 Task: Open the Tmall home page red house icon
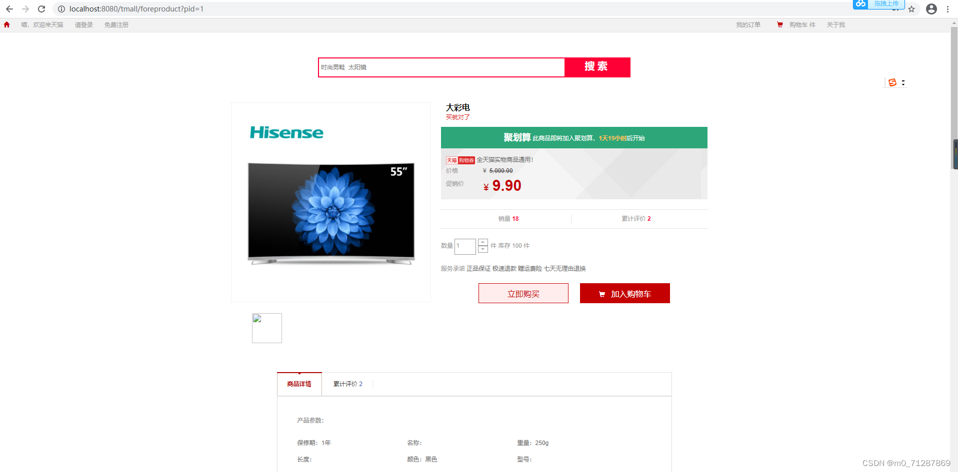point(7,24)
